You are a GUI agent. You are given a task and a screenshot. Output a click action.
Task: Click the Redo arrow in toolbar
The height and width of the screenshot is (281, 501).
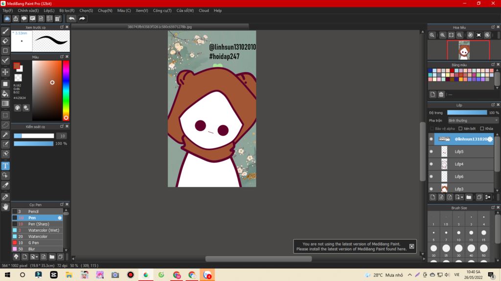[x=82, y=19]
